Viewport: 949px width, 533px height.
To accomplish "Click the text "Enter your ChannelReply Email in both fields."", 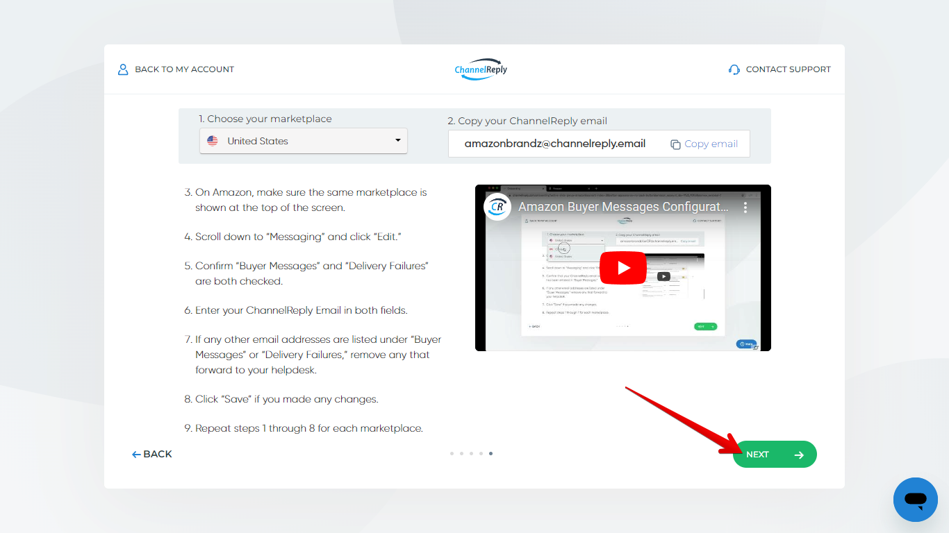I will (x=302, y=310).
